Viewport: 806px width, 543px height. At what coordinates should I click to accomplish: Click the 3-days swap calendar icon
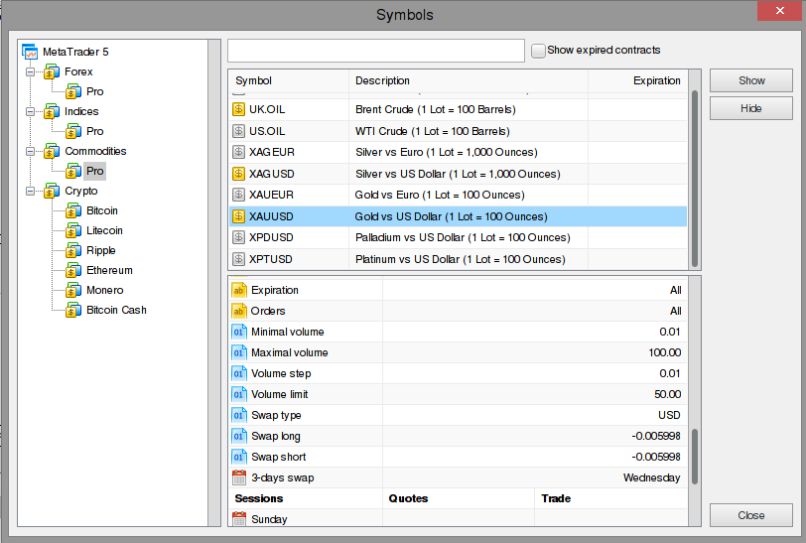click(x=239, y=477)
